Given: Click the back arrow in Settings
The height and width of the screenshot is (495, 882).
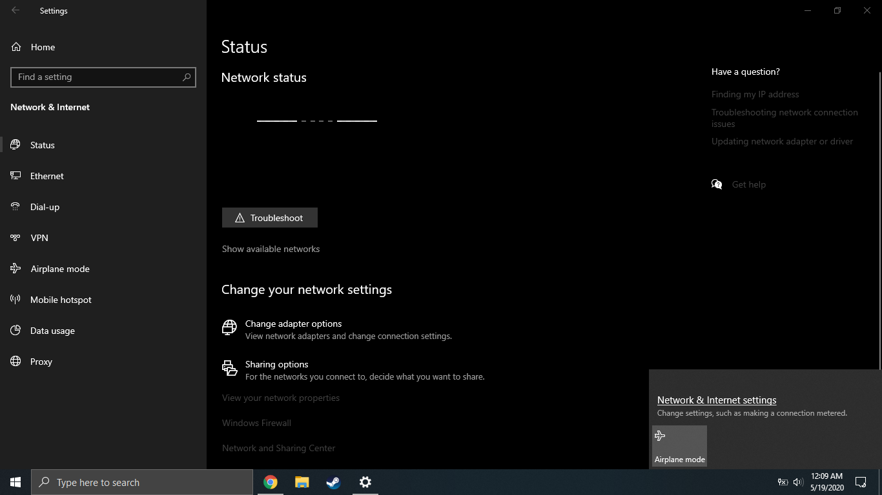Looking at the screenshot, I should (x=15, y=10).
